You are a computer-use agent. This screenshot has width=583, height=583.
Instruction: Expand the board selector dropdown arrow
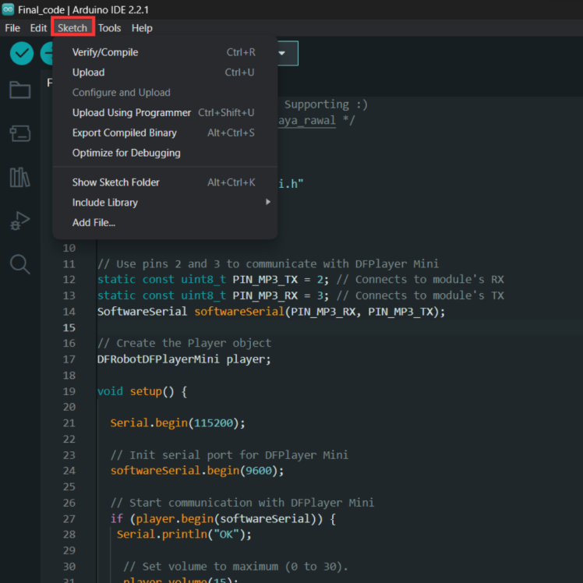pyautogui.click(x=281, y=54)
